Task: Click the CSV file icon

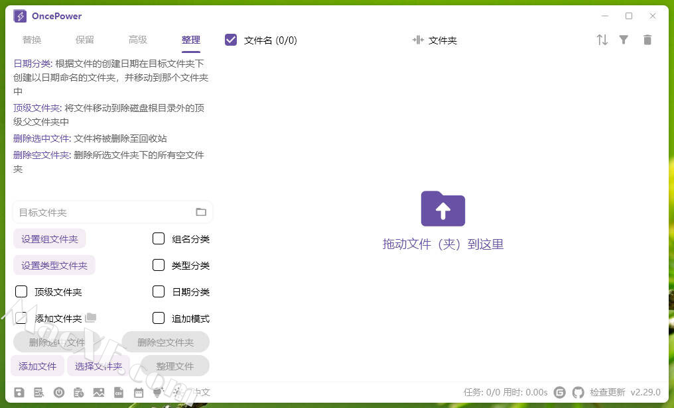Action: [x=119, y=392]
